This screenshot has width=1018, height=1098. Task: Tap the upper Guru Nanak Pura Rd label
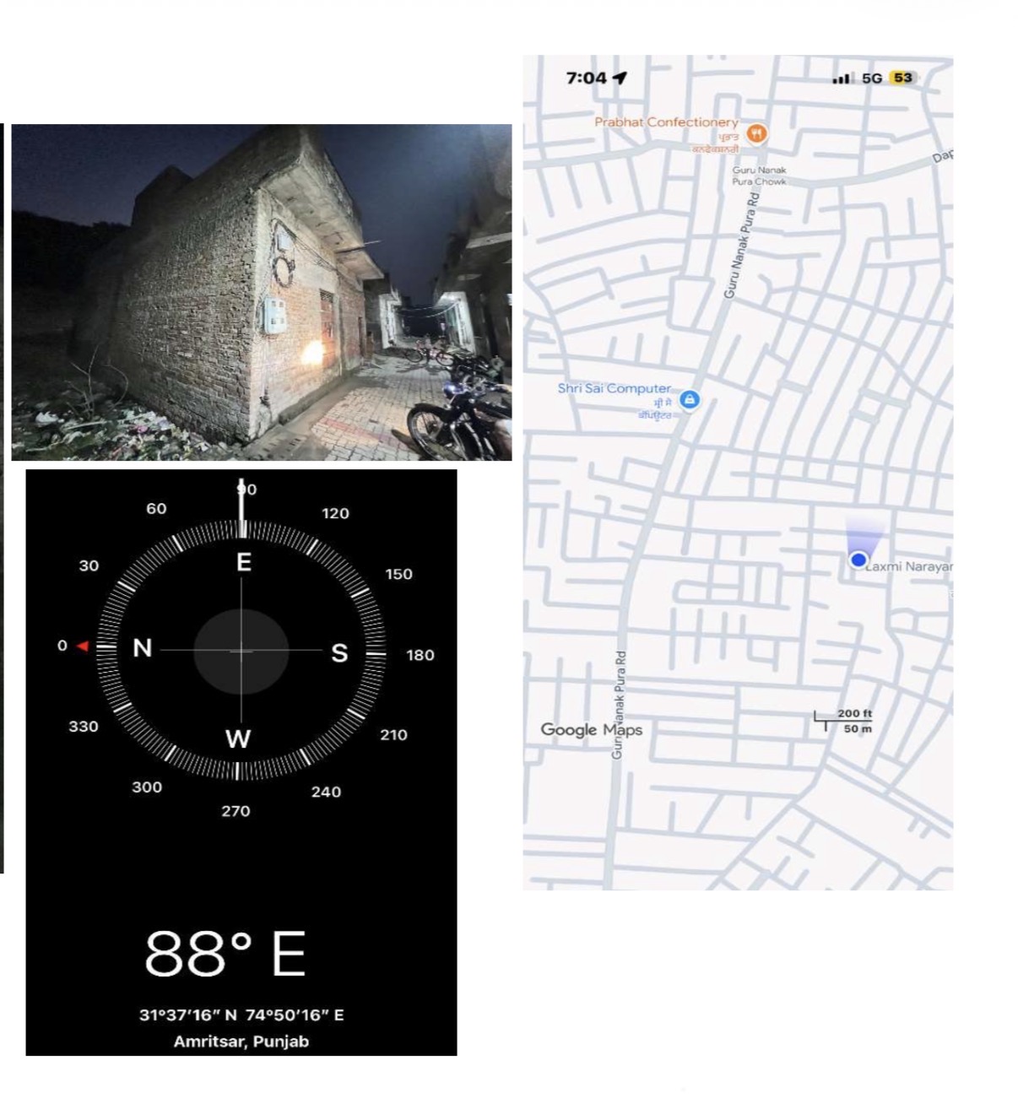(x=742, y=246)
